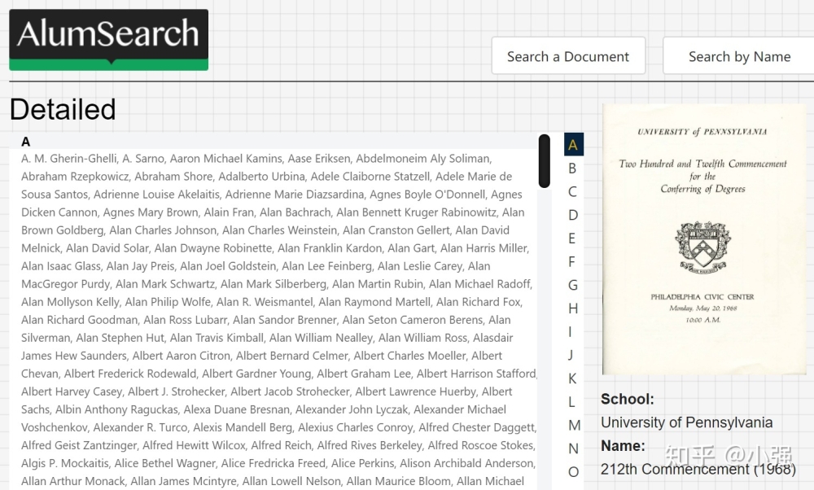The width and height of the screenshot is (814, 490).
Task: Click the name Alan Charles Johnson
Action: point(163,230)
